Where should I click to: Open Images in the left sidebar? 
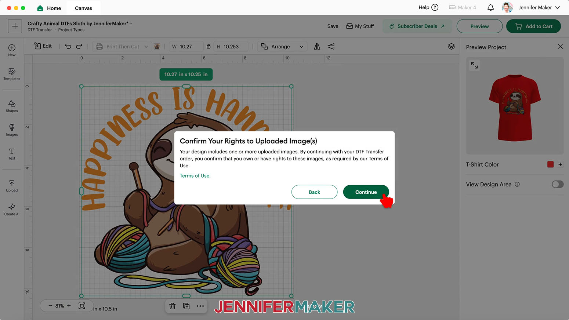click(x=12, y=130)
